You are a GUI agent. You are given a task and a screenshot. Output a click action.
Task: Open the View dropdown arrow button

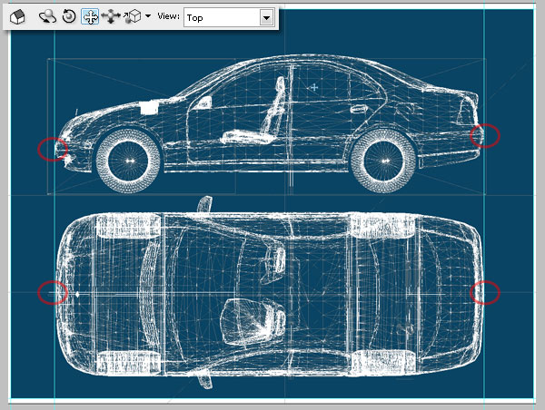pos(265,17)
